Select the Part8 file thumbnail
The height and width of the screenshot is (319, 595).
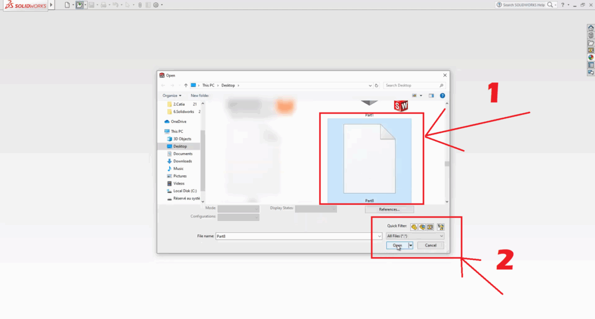coord(370,158)
